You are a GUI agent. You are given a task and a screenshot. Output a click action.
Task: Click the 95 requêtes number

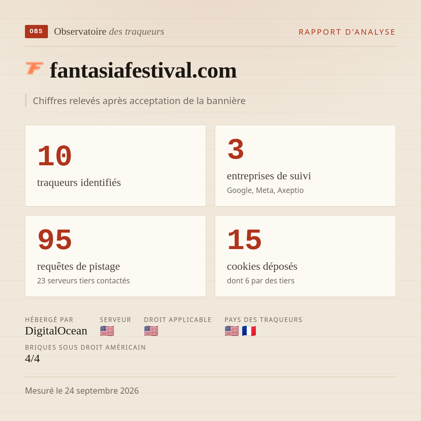pyautogui.click(x=55, y=240)
